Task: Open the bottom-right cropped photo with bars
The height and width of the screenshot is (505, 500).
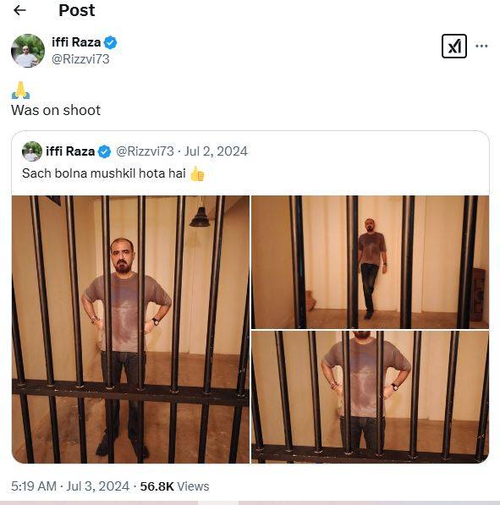Action: pyautogui.click(x=370, y=397)
